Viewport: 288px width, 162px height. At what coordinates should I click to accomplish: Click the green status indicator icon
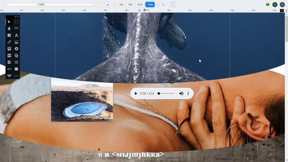[x=268, y=4]
